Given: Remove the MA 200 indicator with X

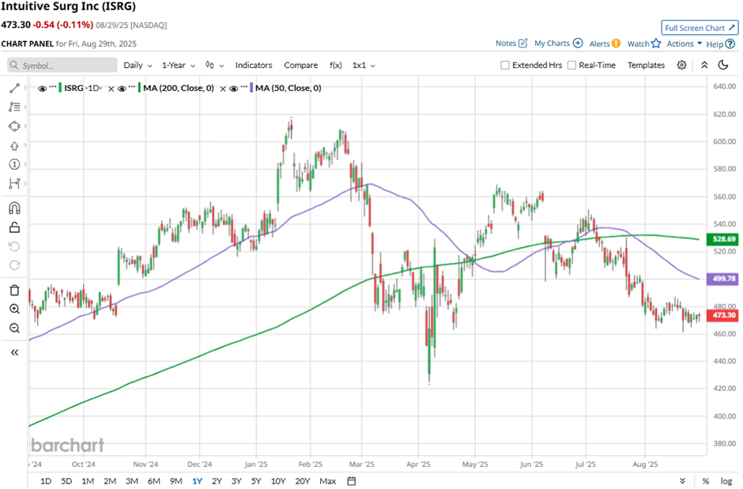Looking at the screenshot, I should pyautogui.click(x=223, y=88).
